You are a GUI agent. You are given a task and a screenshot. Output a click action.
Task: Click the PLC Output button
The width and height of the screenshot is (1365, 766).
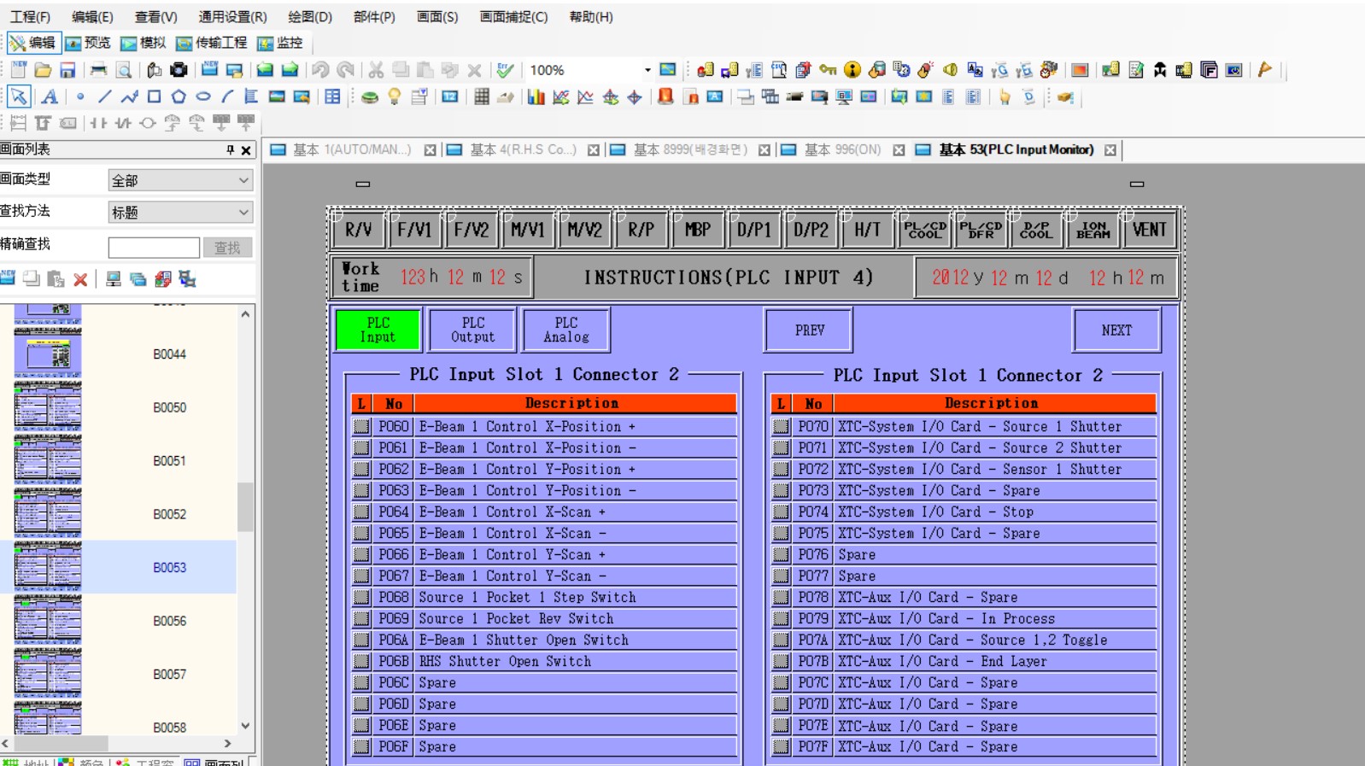tap(472, 330)
